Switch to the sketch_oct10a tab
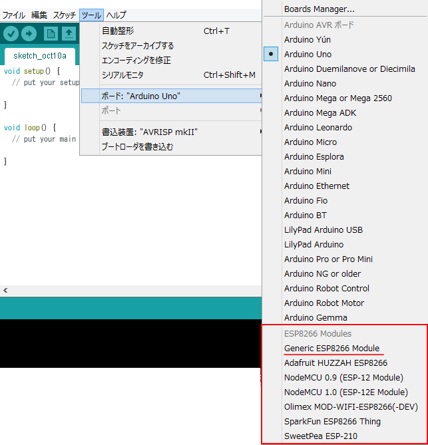Viewport: 428px width, 445px height. pyautogui.click(x=40, y=56)
